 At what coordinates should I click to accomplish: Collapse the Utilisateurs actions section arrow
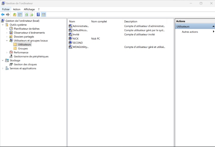[x=213, y=26]
